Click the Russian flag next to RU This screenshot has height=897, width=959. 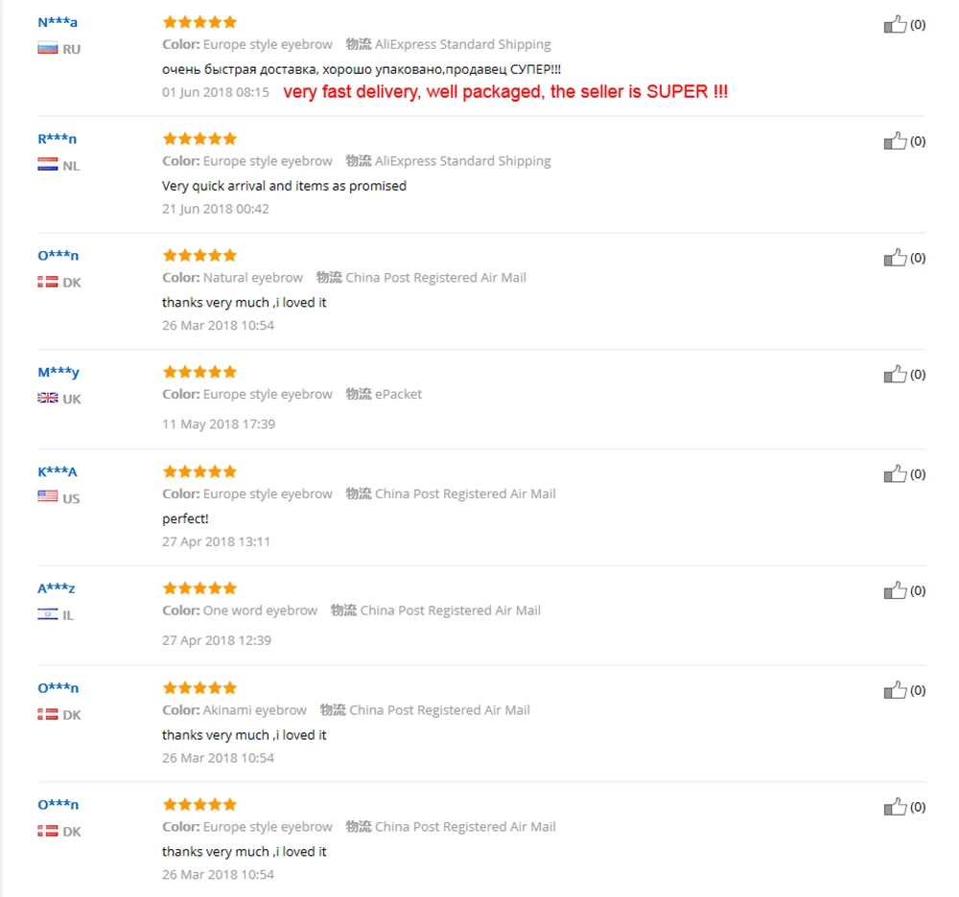point(48,48)
